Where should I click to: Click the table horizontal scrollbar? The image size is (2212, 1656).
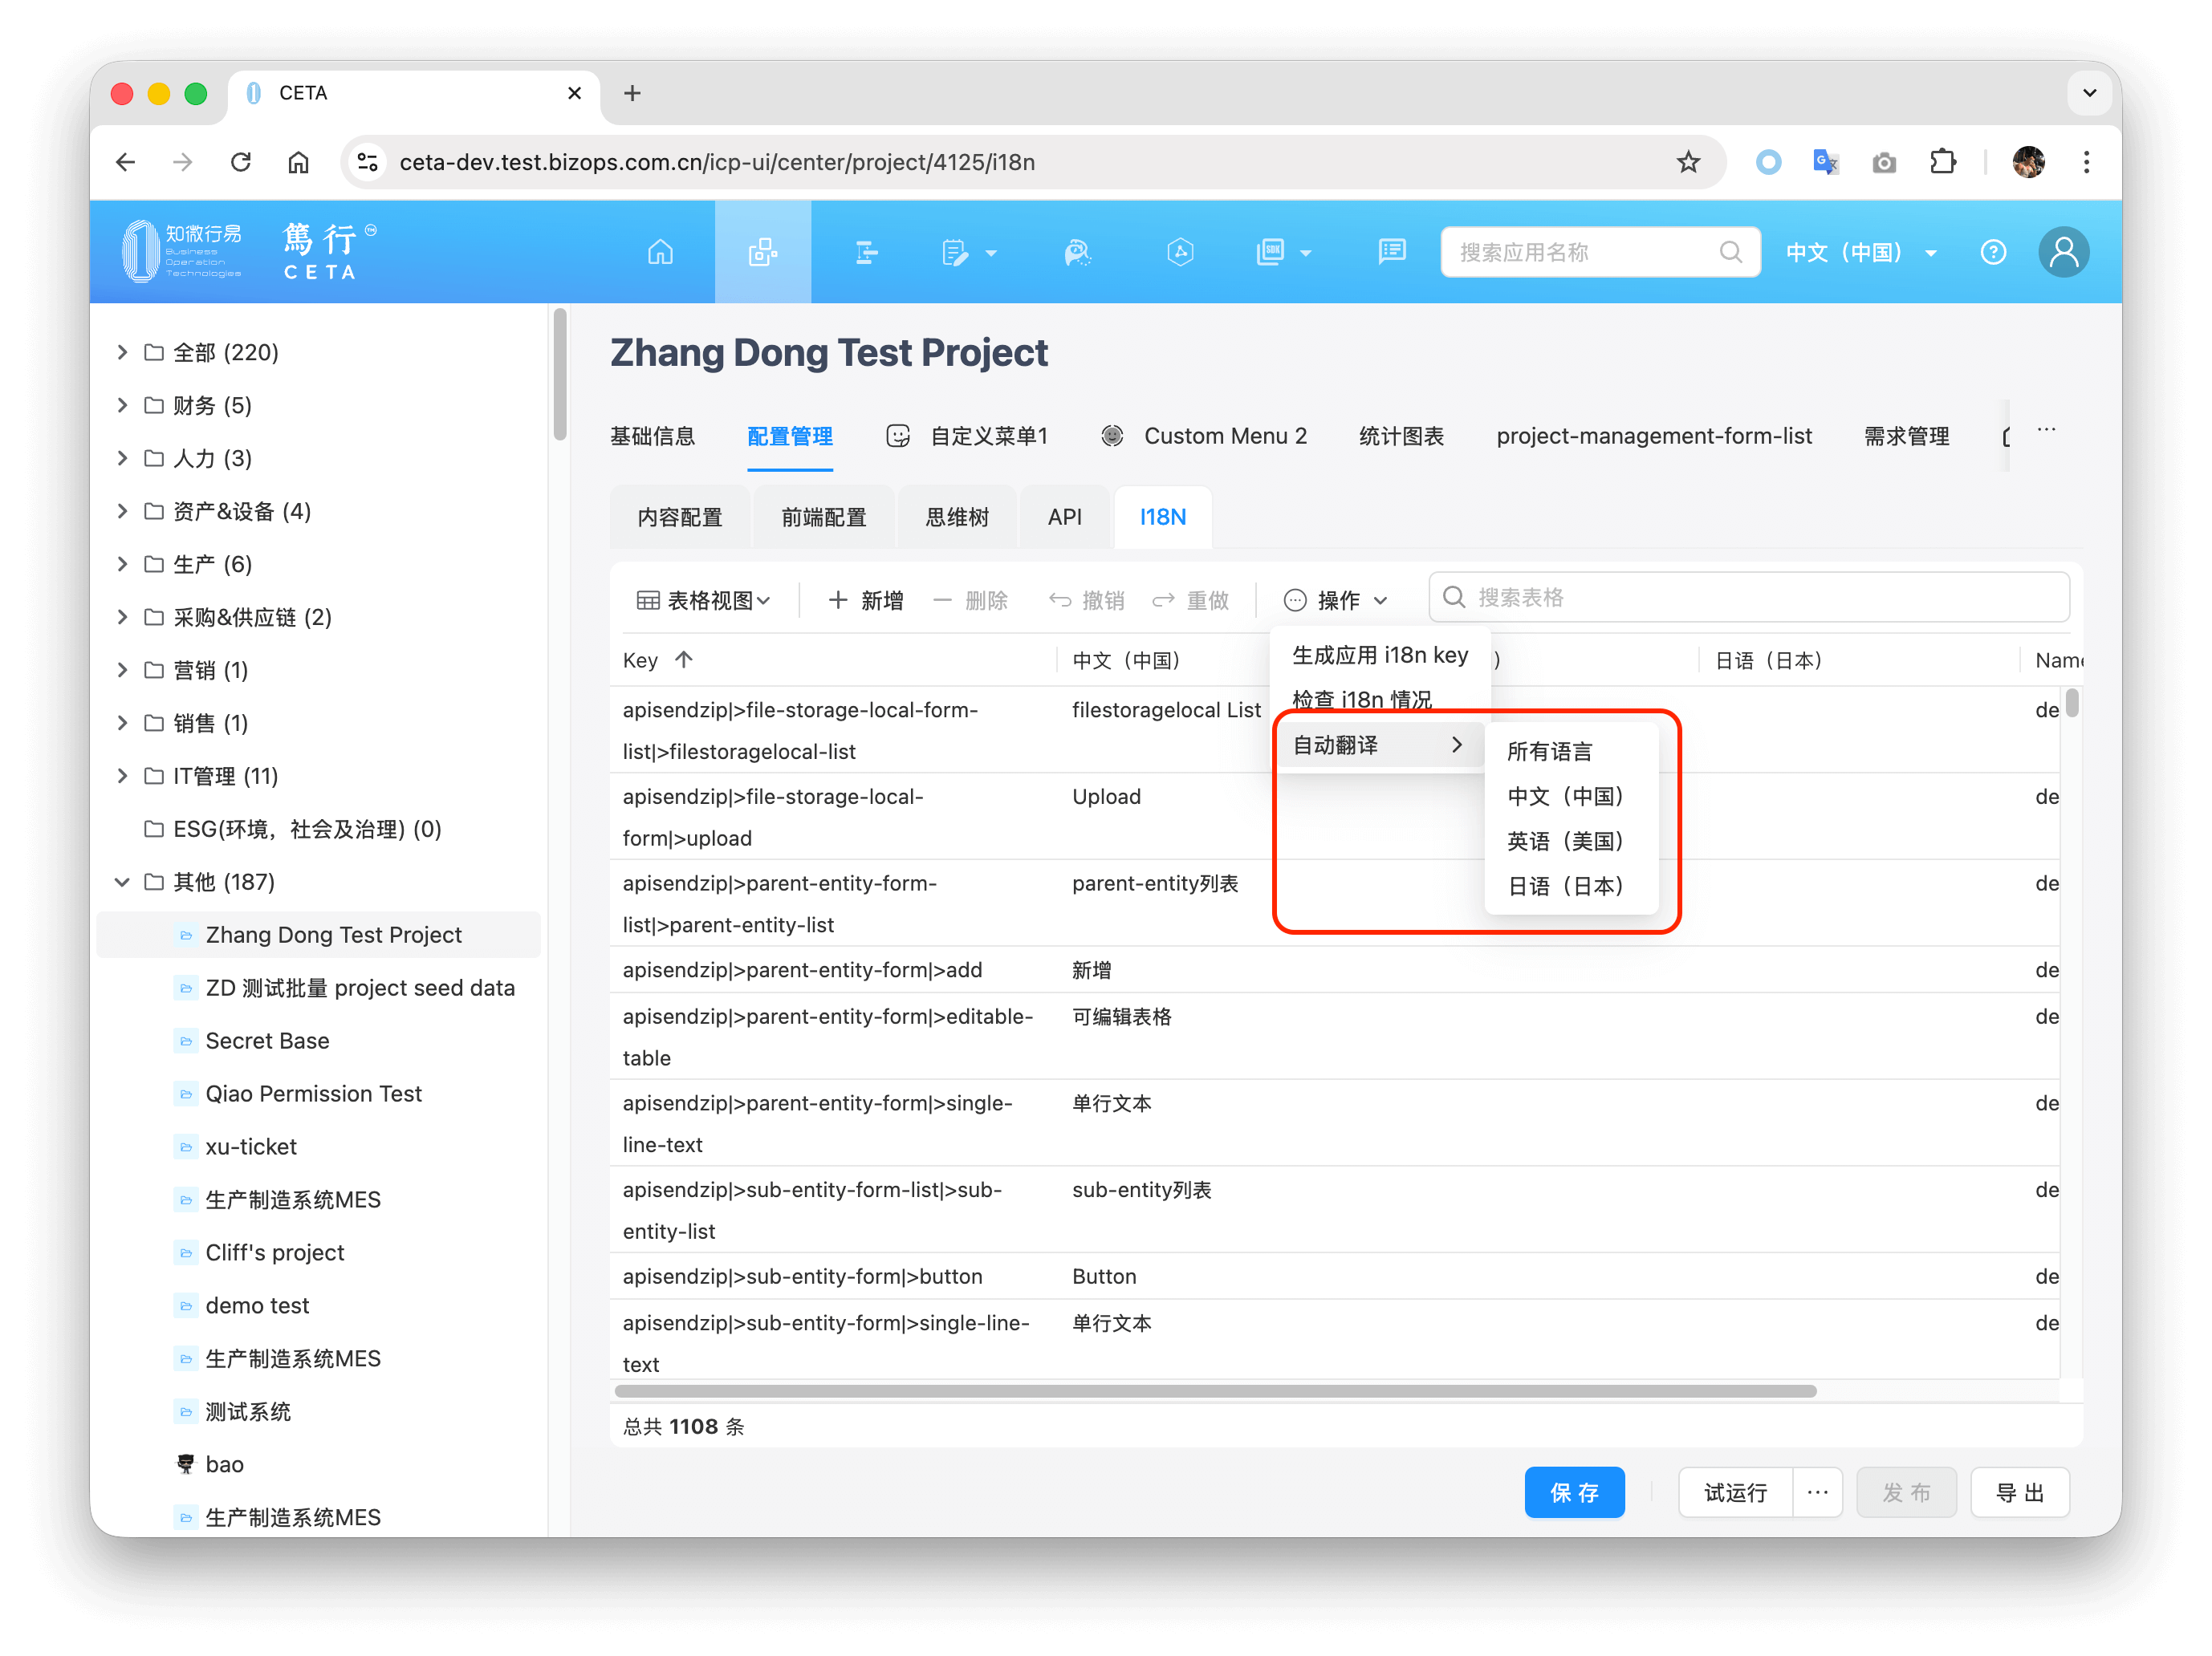coord(1215,1392)
